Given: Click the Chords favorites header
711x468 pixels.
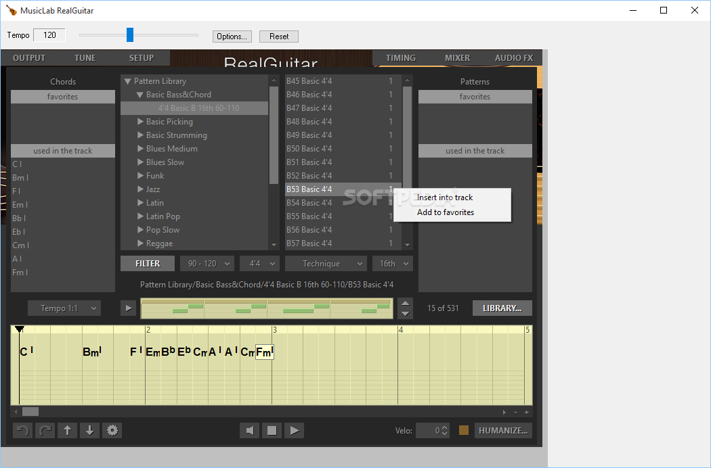Looking at the screenshot, I should click(x=62, y=97).
